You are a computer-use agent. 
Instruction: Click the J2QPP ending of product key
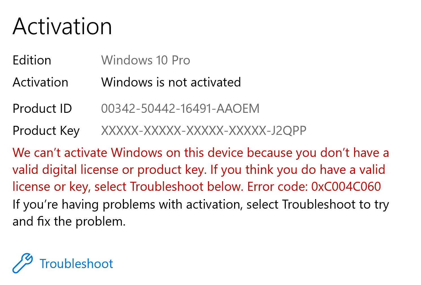[x=288, y=131]
